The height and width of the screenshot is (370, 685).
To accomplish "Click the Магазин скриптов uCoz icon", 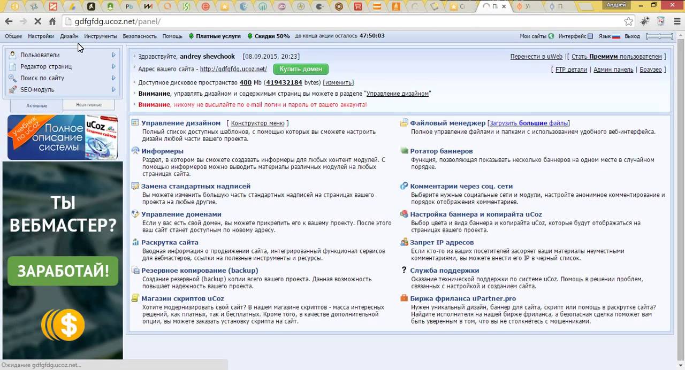I will click(135, 298).
